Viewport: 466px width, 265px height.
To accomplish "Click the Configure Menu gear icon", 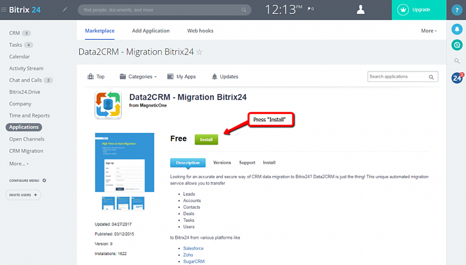I will (x=44, y=181).
